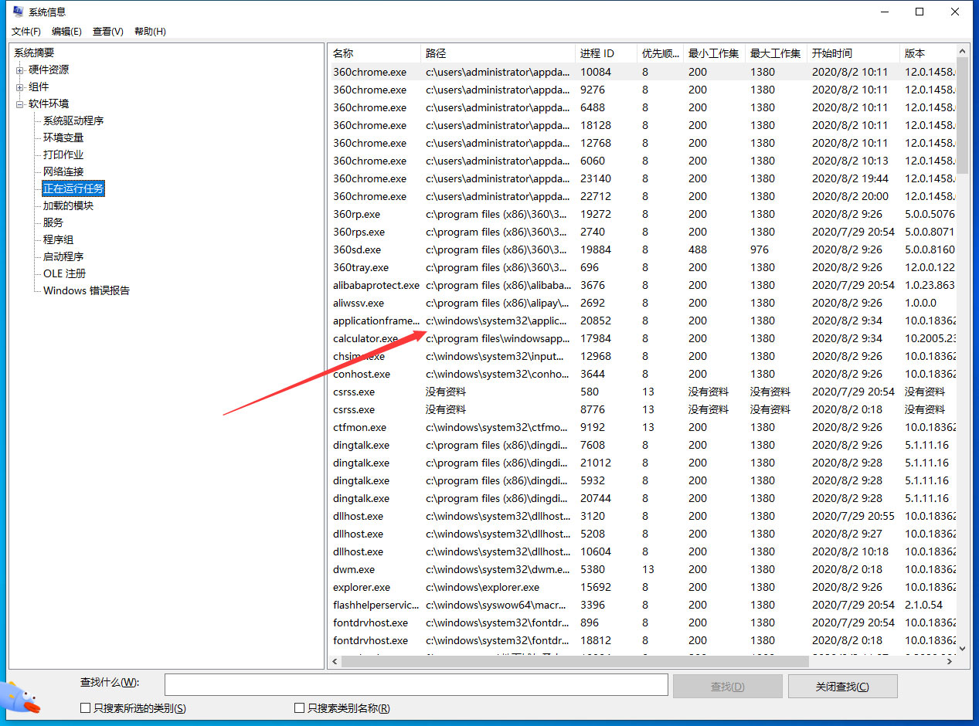This screenshot has height=726, width=979.
Task: Click the 关闭查找(C) button
Action: pos(842,686)
